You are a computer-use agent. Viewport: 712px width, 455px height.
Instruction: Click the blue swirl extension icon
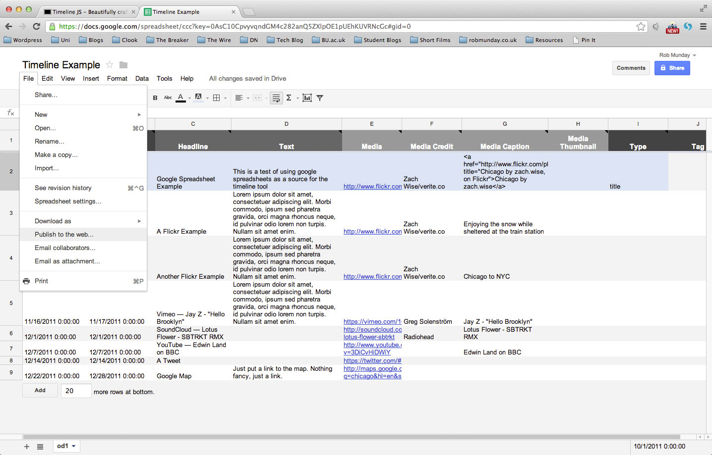(x=688, y=26)
